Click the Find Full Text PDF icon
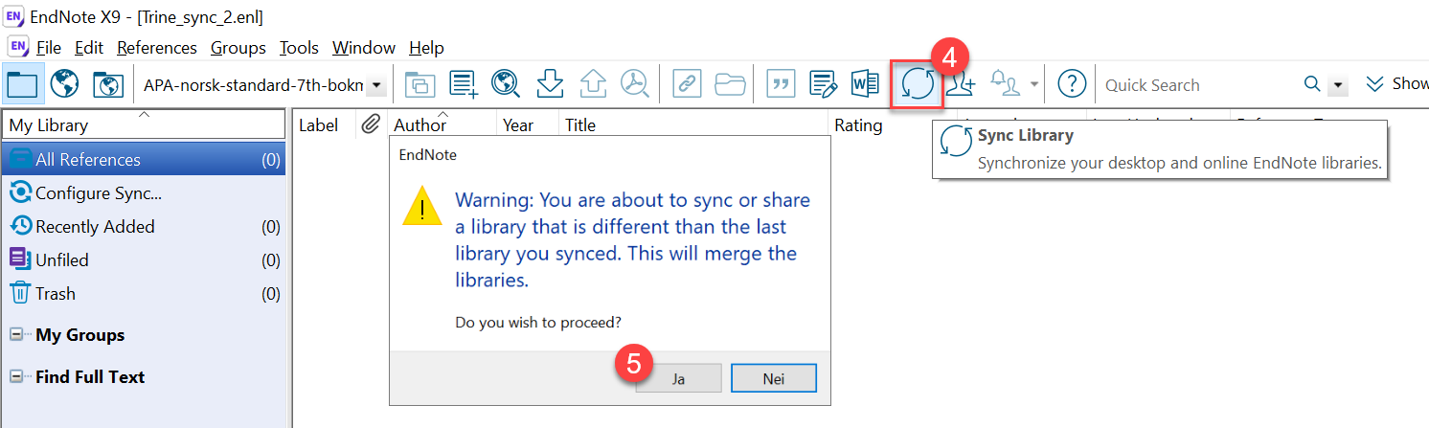Screen dimensions: 1429x428 634,85
